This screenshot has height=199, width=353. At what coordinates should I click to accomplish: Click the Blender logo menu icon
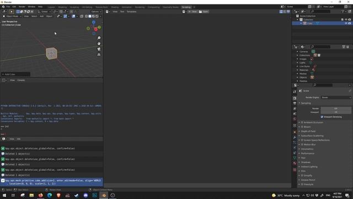3,7
